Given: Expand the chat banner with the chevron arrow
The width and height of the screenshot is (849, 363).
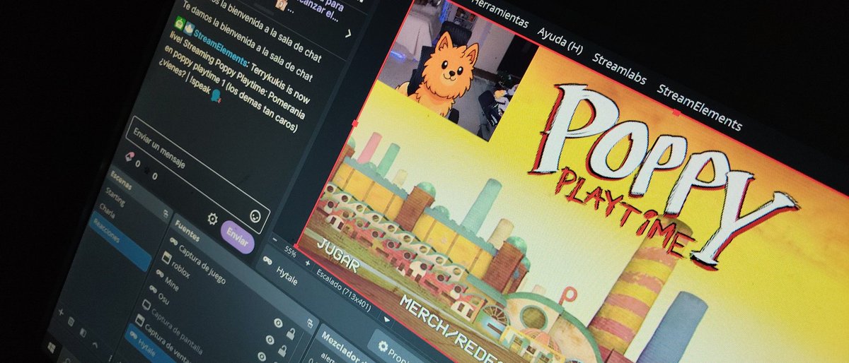Looking at the screenshot, I should point(348,32).
